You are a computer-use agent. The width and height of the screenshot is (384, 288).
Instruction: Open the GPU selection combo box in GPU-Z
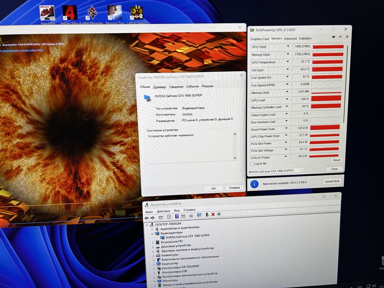click(x=276, y=171)
